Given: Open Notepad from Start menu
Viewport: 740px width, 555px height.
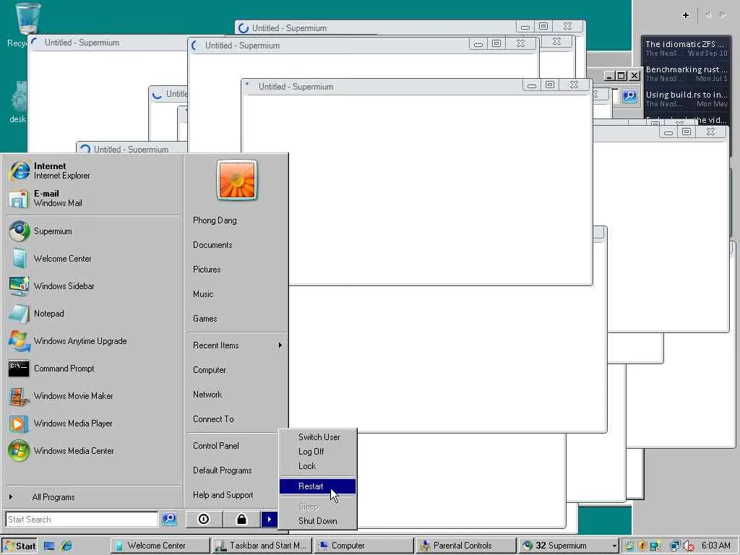Looking at the screenshot, I should click(93, 314).
